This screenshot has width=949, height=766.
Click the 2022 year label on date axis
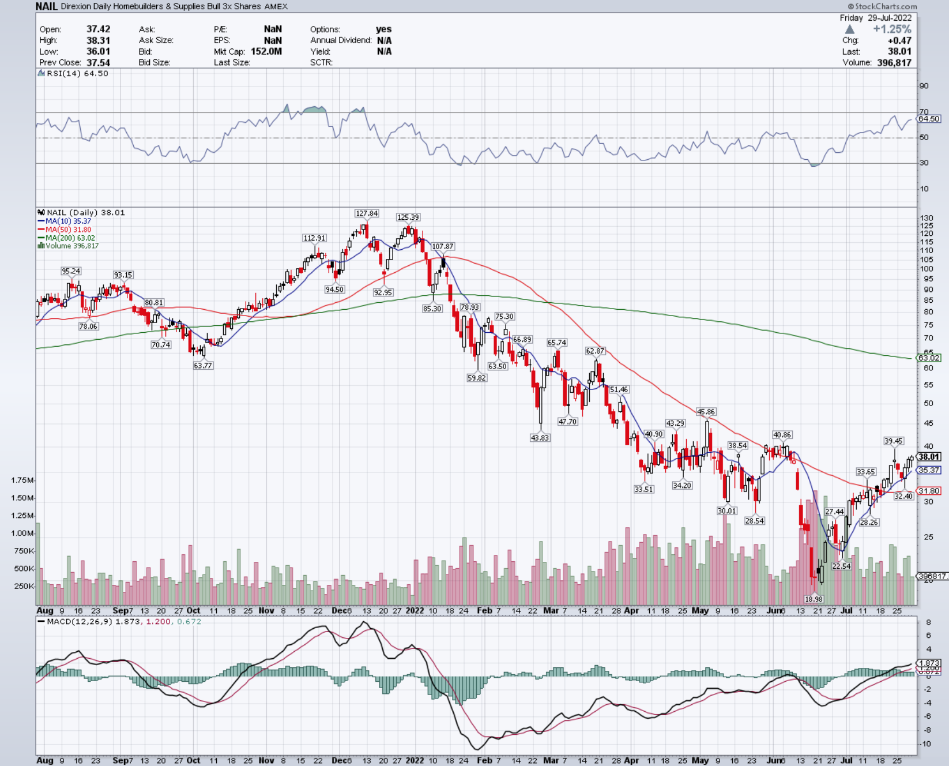click(x=415, y=610)
